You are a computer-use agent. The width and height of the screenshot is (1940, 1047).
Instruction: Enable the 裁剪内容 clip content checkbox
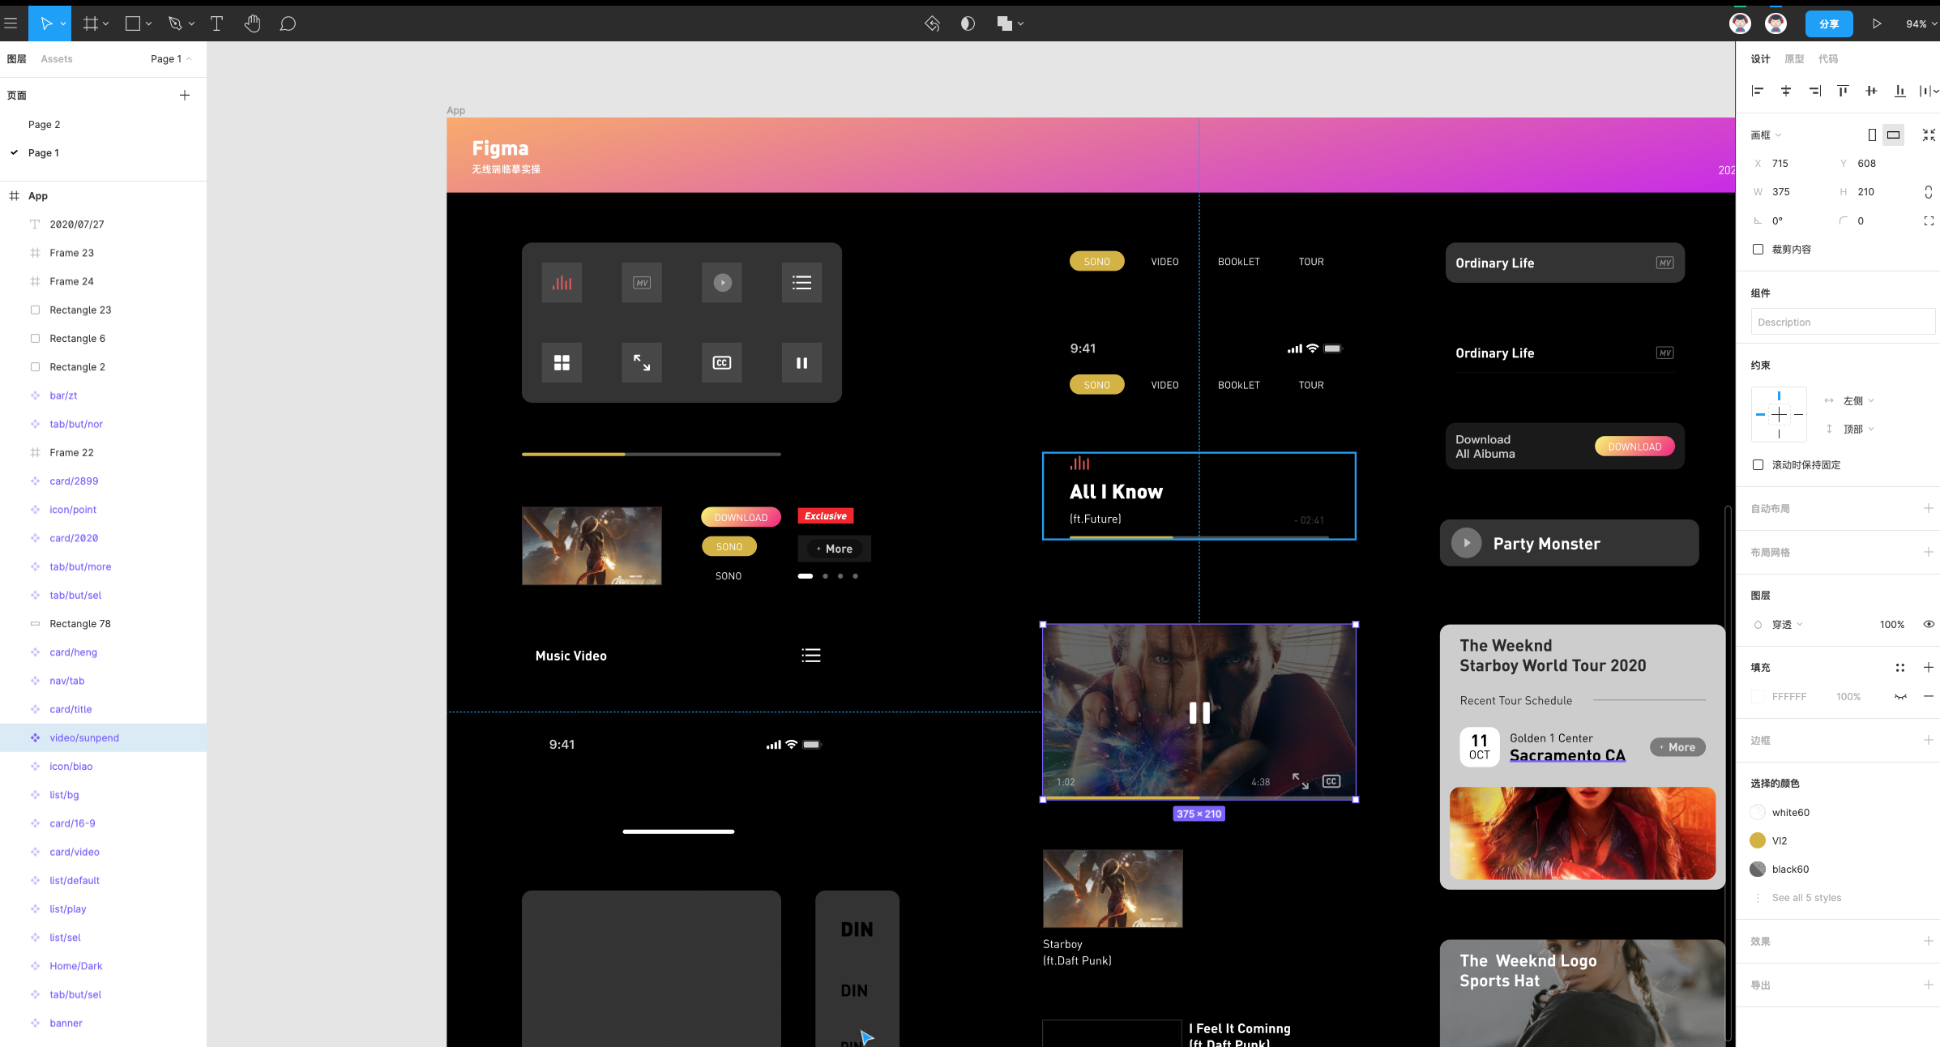coord(1758,249)
